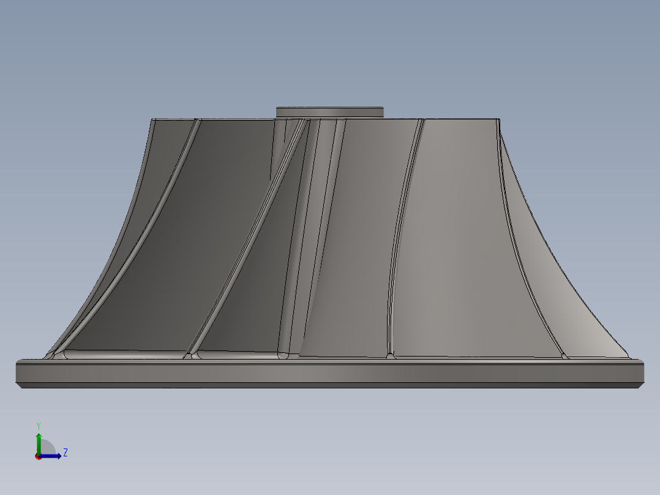Click the blue Z axis of the orientation triad
Image resolution: width=660 pixels, height=495 pixels.
point(50,456)
